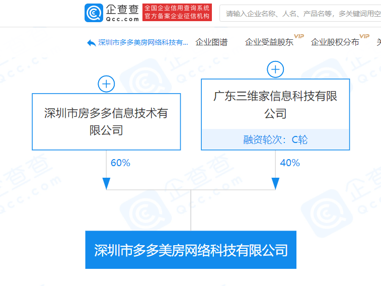Click the 60% shareholding label
The height and width of the screenshot is (286, 381).
point(120,163)
